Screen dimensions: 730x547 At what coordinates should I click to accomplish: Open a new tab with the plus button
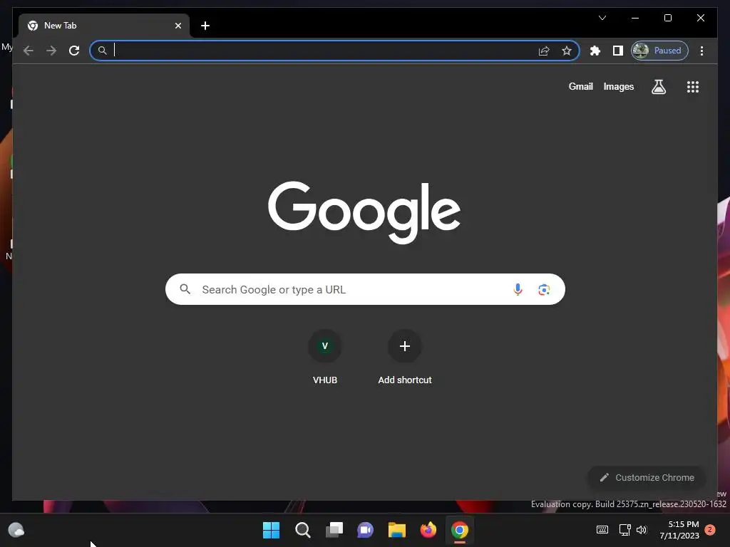point(205,26)
